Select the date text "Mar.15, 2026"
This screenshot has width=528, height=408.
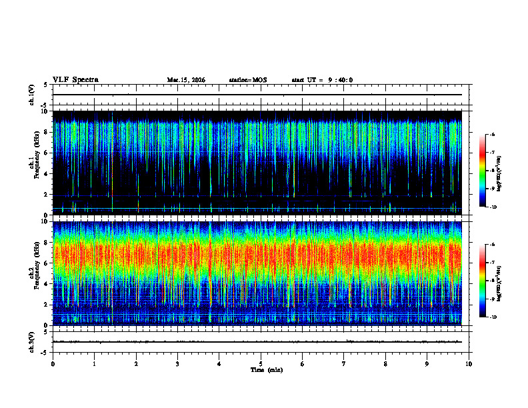point(186,80)
